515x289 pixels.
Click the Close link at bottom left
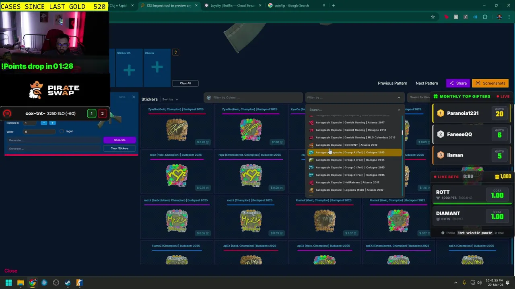click(x=11, y=271)
